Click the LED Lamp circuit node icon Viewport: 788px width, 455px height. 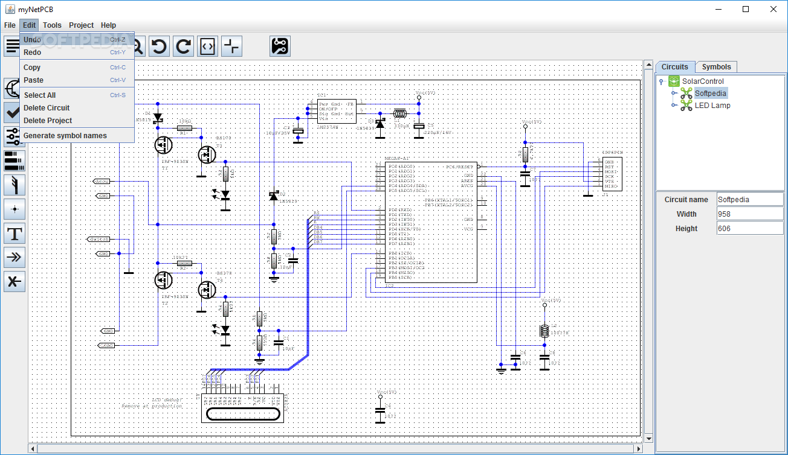[x=686, y=106]
